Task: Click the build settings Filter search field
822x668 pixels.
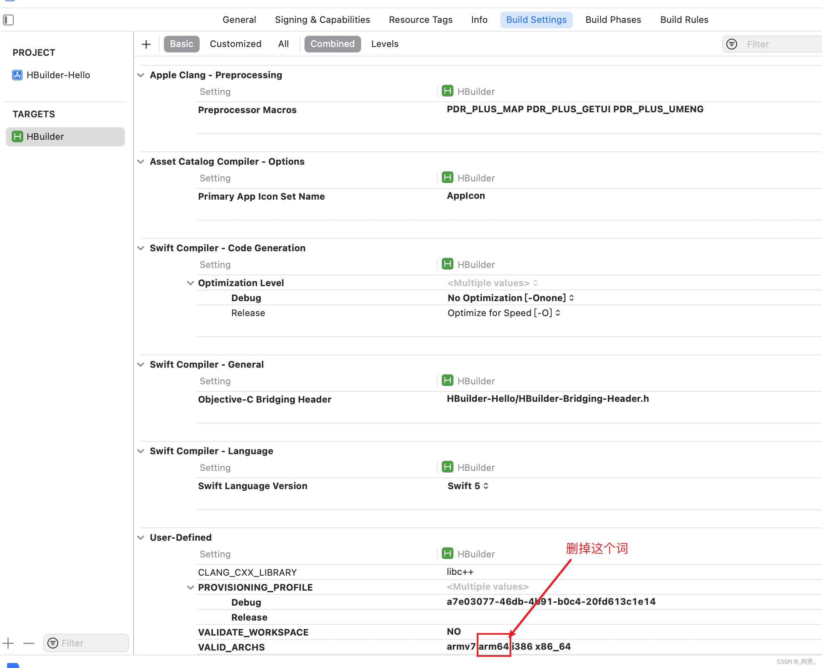Action: (x=772, y=44)
